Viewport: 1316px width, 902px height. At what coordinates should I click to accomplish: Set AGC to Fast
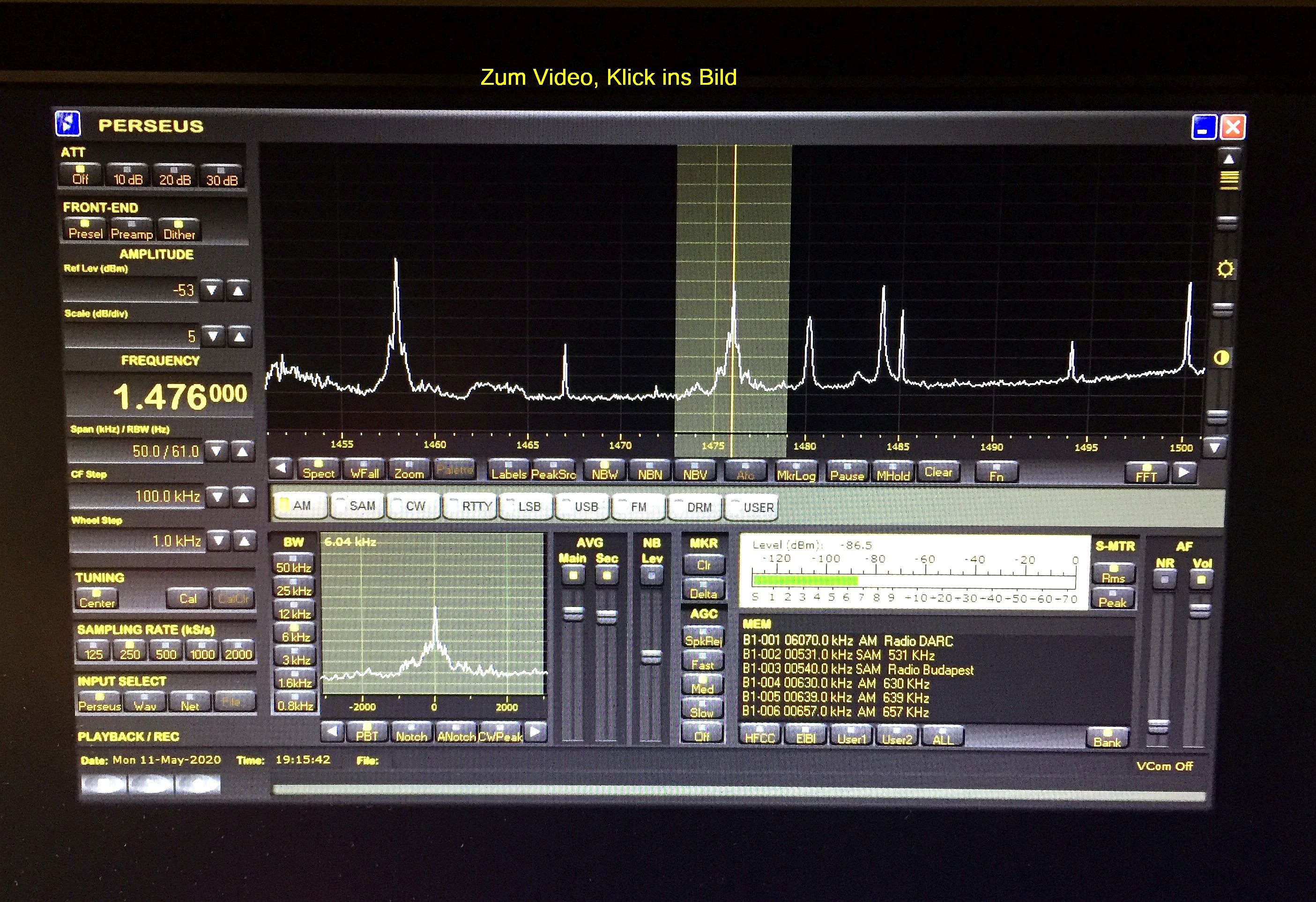[x=703, y=661]
